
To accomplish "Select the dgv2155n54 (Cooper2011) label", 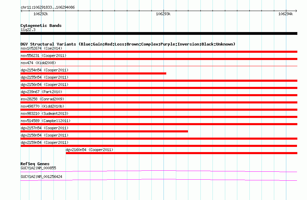I will click(x=44, y=77).
